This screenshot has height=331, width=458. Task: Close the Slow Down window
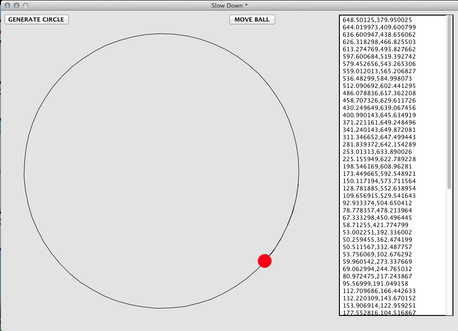[x=7, y=5]
